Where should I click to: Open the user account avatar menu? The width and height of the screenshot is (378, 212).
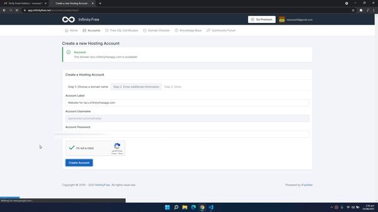(282, 19)
